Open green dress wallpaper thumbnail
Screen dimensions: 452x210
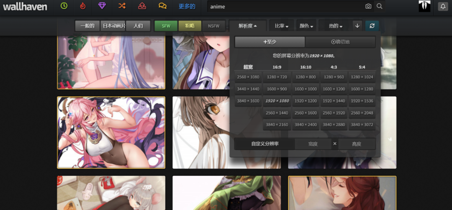click(226, 193)
